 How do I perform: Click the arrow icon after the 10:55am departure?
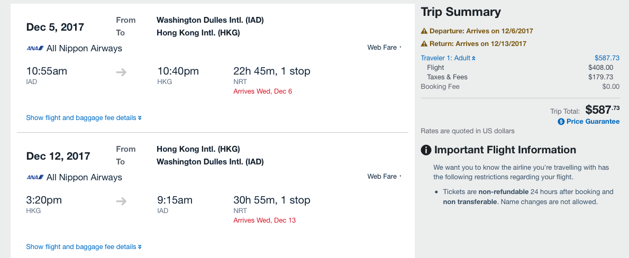click(121, 72)
